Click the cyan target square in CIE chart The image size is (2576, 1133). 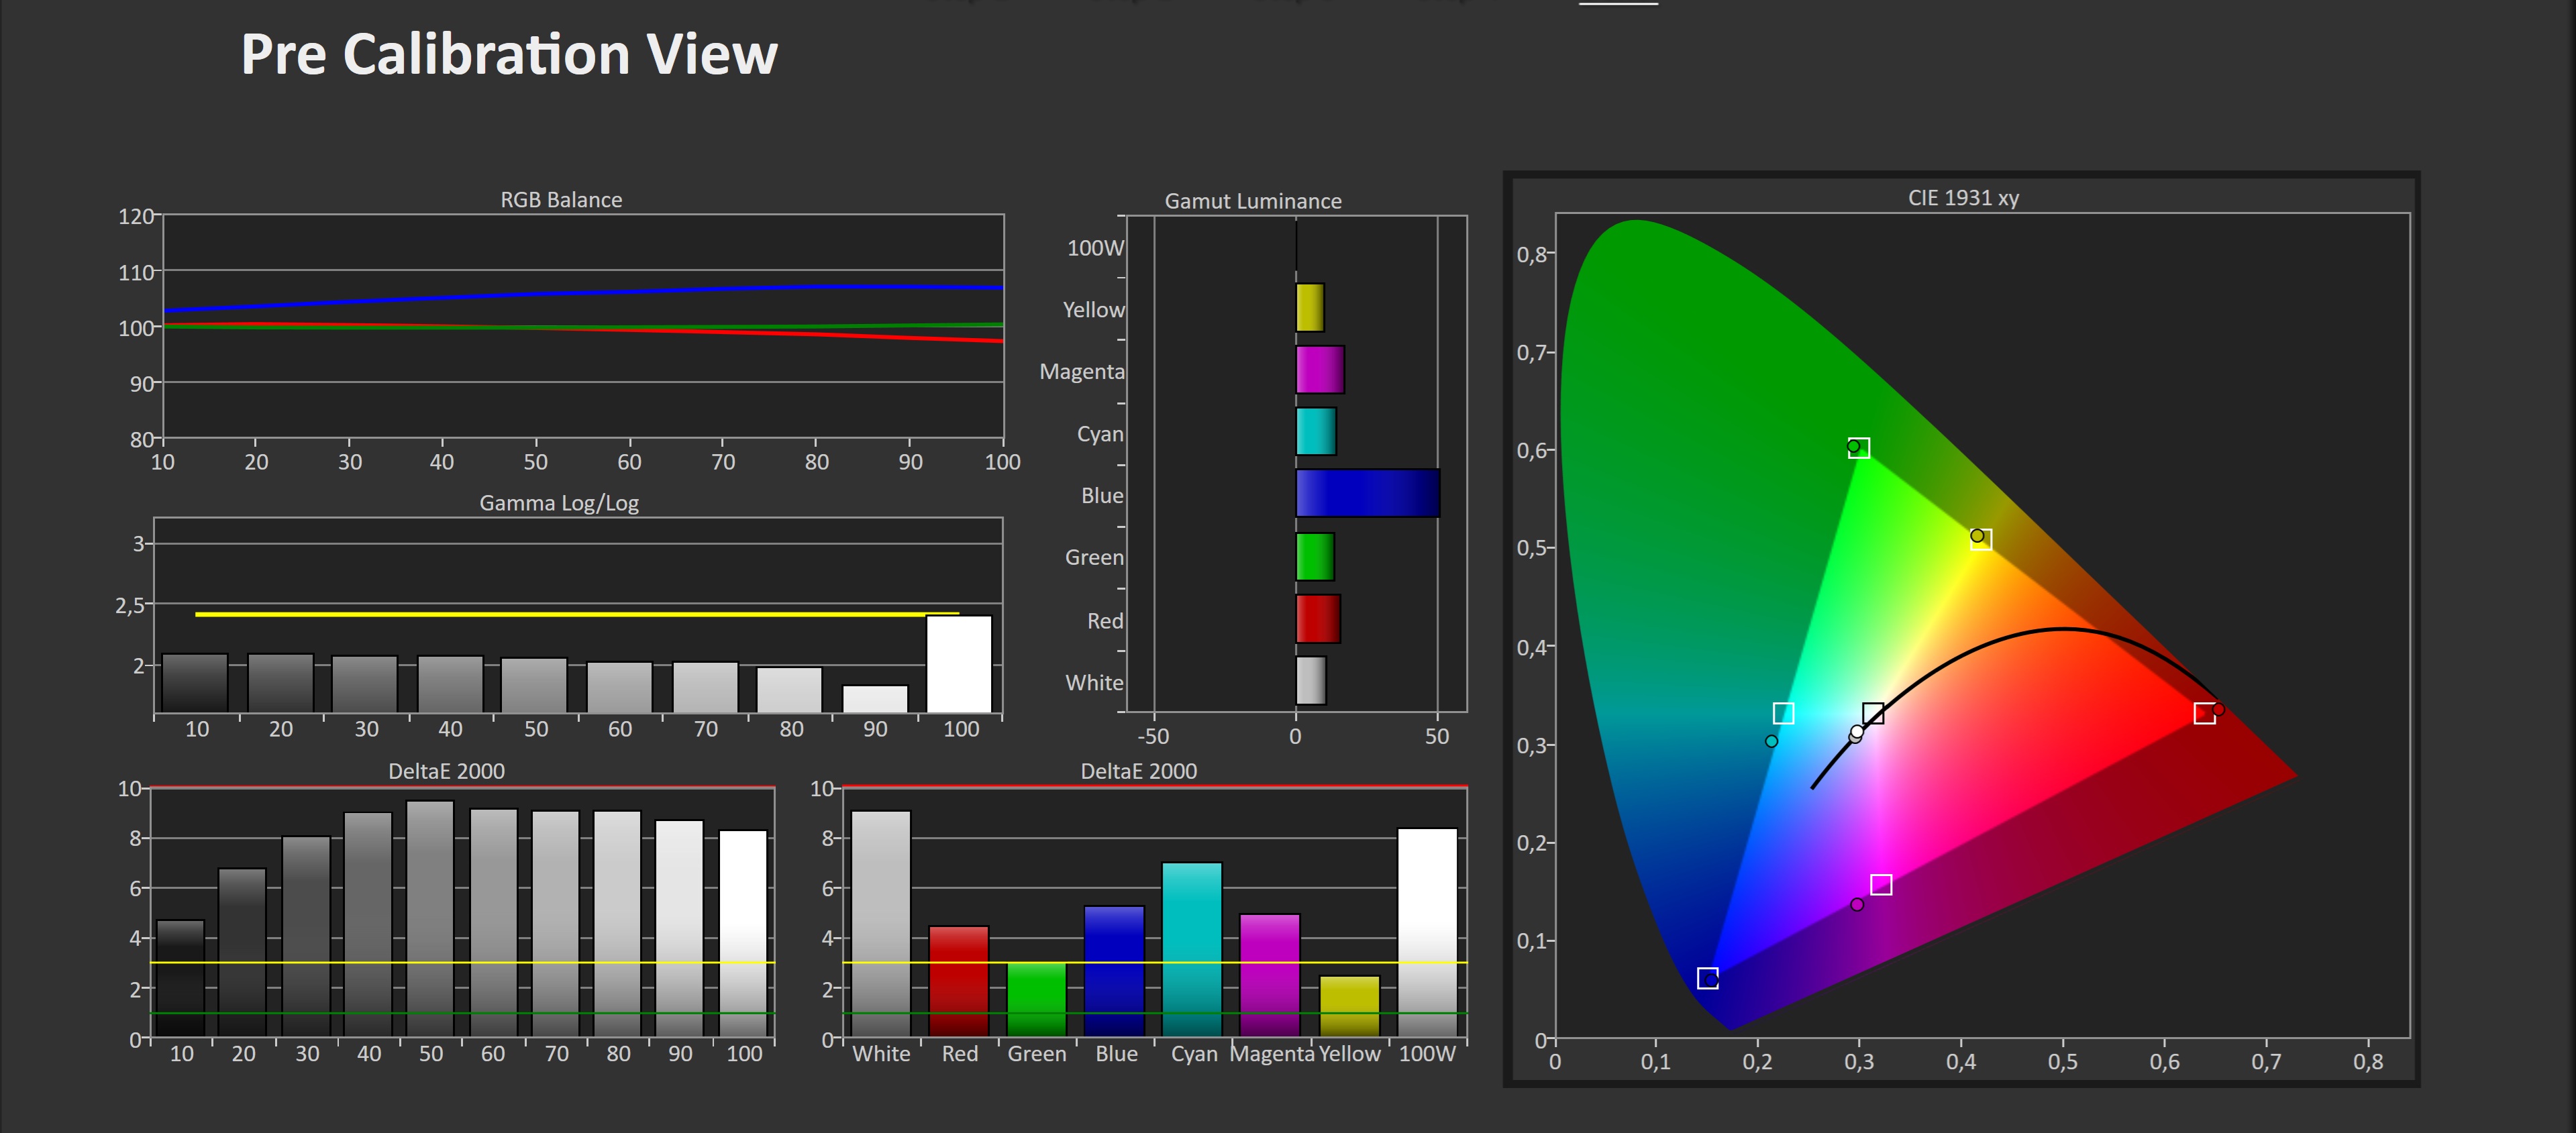point(1783,713)
